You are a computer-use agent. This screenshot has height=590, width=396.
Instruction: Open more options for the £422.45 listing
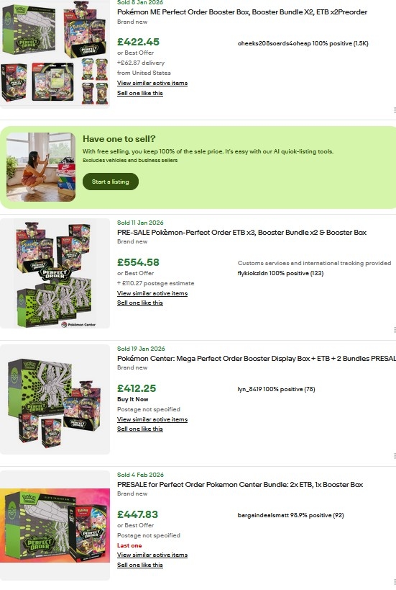tap(394, 110)
